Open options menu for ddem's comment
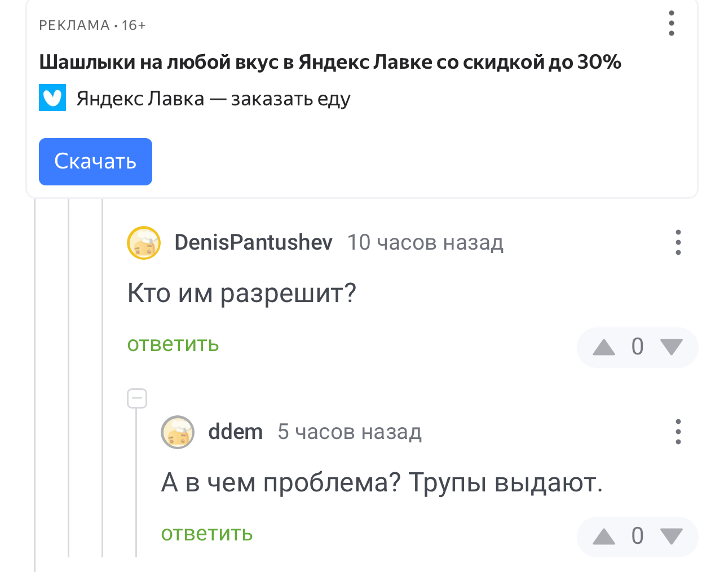The height and width of the screenshot is (572, 724). click(678, 432)
